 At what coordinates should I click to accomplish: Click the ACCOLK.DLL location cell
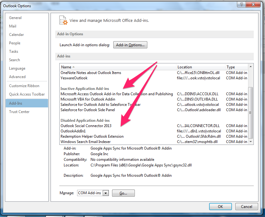coord(198,94)
